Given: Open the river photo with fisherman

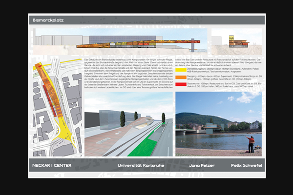Looking at the screenshot, I should tap(220, 124).
